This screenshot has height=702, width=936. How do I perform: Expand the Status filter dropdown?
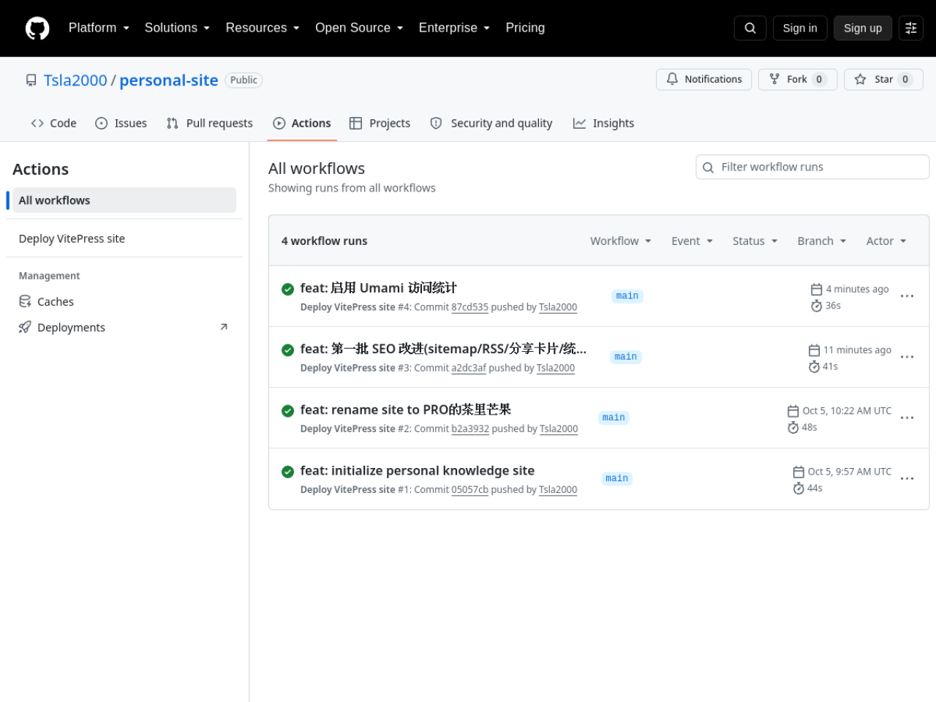coord(755,241)
